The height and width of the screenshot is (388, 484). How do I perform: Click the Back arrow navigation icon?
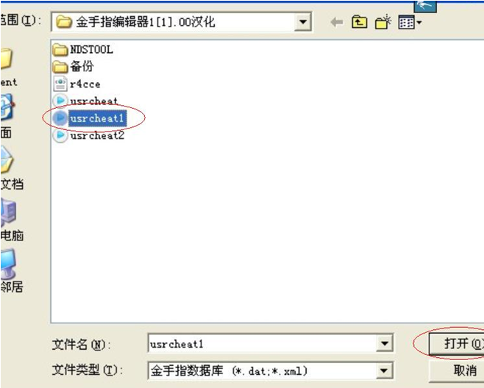coord(336,22)
